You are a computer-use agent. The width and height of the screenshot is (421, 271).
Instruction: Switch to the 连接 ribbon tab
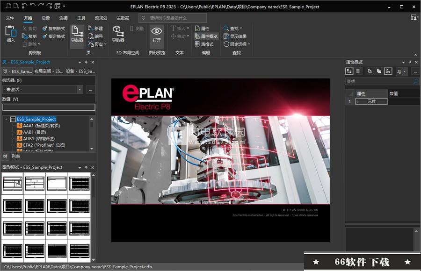63,18
